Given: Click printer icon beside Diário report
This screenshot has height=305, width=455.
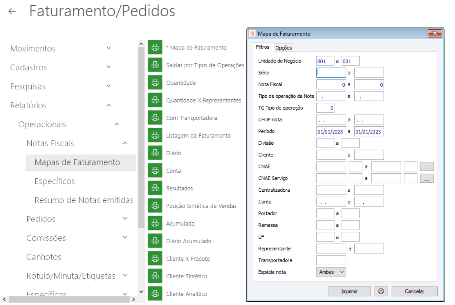Looking at the screenshot, I should coord(155,153).
